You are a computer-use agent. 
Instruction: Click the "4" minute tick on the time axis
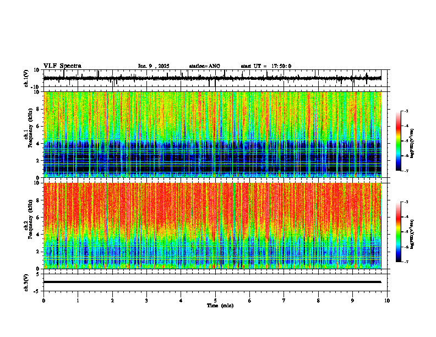[181, 301]
